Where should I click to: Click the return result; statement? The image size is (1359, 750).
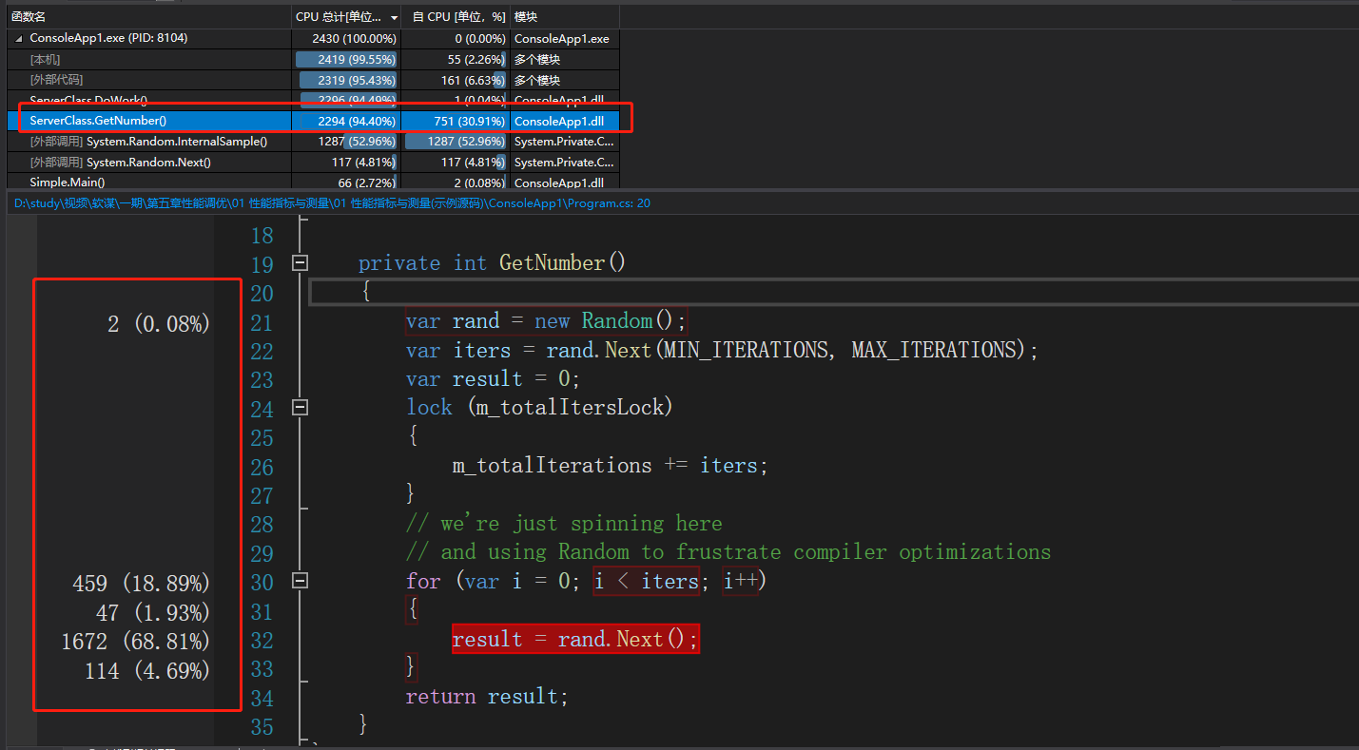[x=487, y=697]
